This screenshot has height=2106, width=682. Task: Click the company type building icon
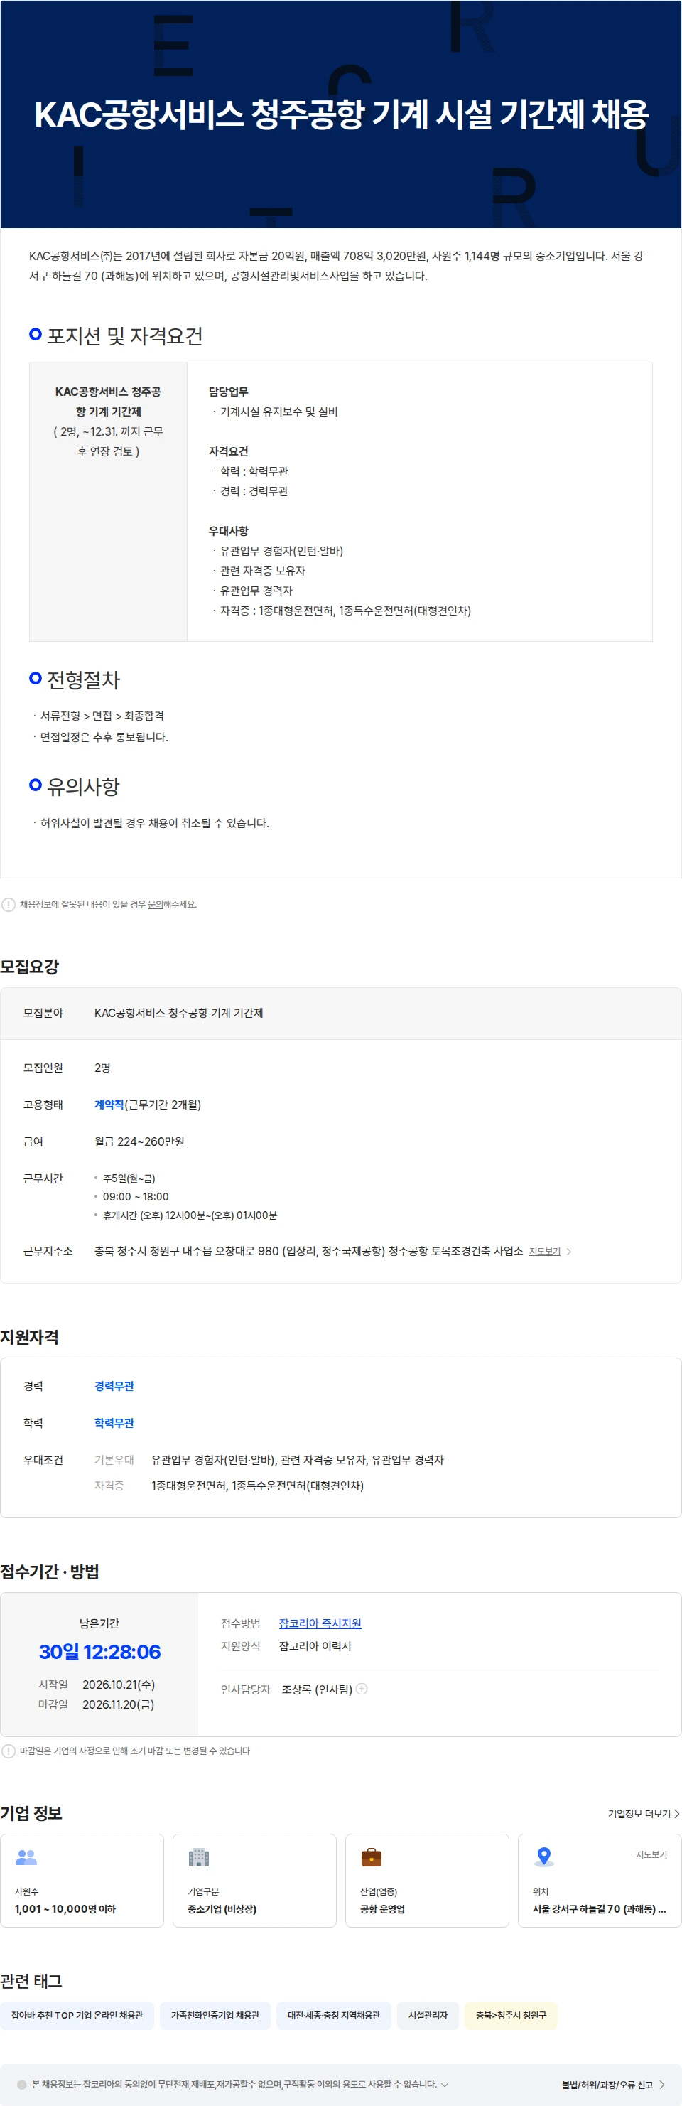[x=200, y=1857]
